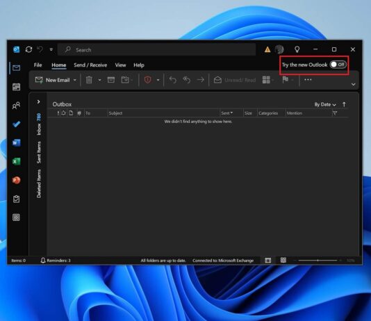371x321 pixels.
Task: Sort by the importance exclamation column
Action: (58, 113)
